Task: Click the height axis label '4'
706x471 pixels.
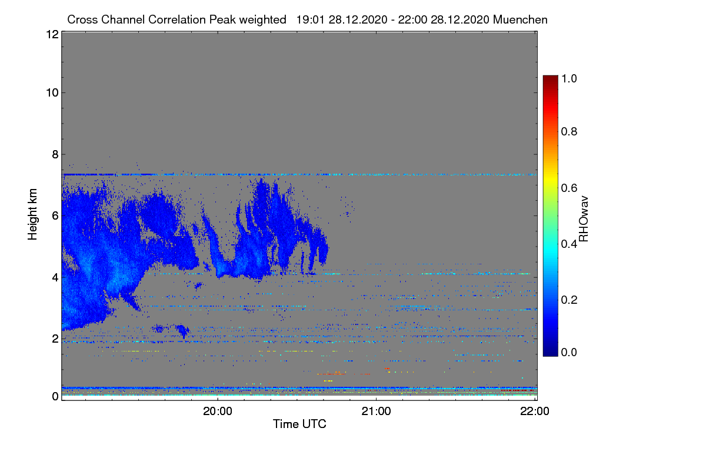Action: pyautogui.click(x=55, y=277)
